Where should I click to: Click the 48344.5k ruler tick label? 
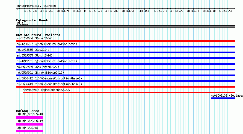(226, 11)
